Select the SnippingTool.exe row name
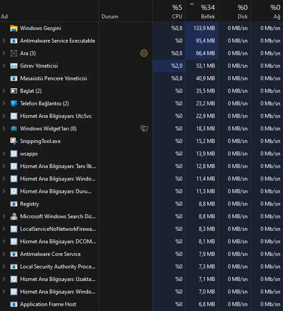The image size is (283, 311). pos(40,141)
